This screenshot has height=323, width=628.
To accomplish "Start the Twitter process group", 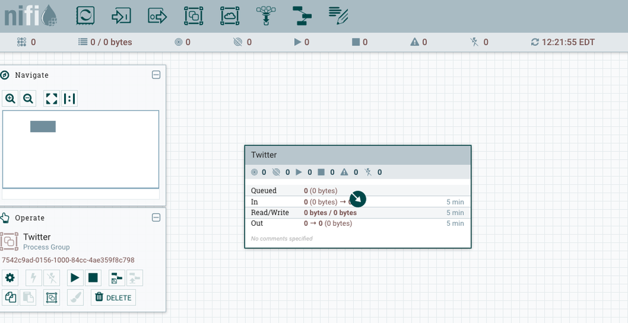I will point(75,278).
